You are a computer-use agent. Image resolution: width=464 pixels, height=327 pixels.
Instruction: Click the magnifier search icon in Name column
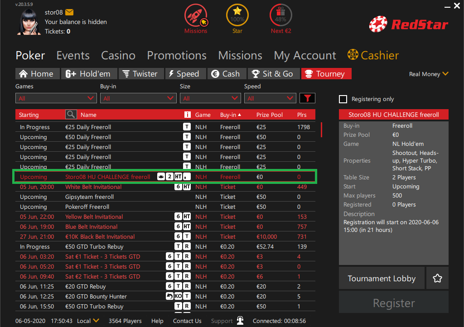71,115
